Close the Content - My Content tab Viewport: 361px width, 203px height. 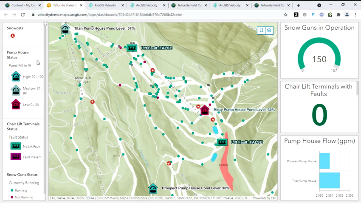[39, 5]
